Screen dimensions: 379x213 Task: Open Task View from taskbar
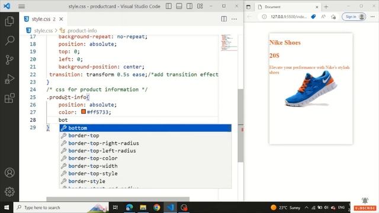[115, 208]
